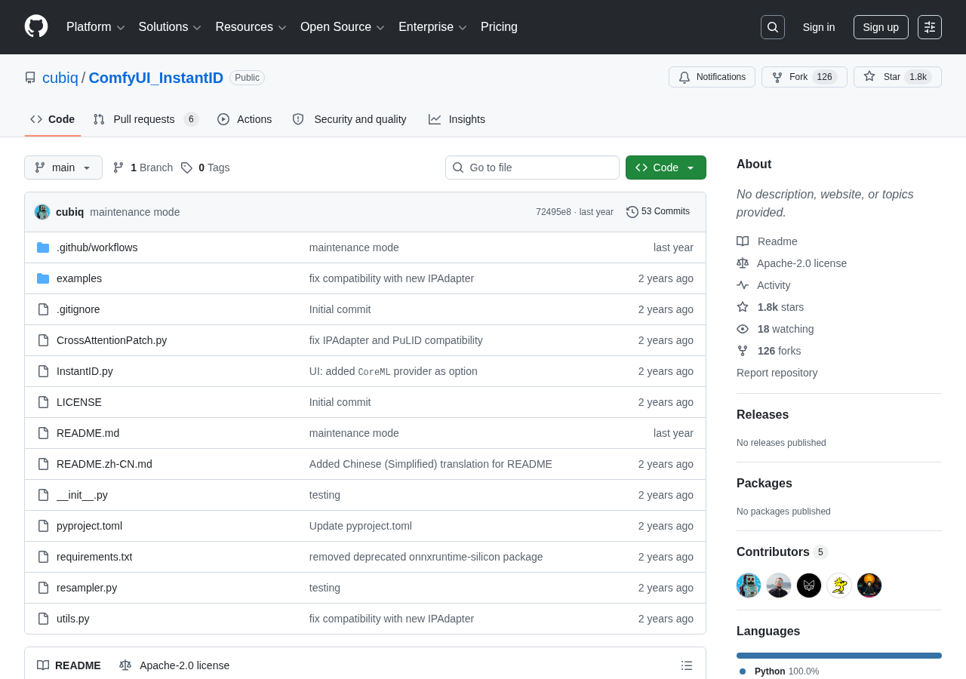Viewport: 966px width, 679px height.
Task: Open the pyproject.toml file
Action: (x=89, y=526)
